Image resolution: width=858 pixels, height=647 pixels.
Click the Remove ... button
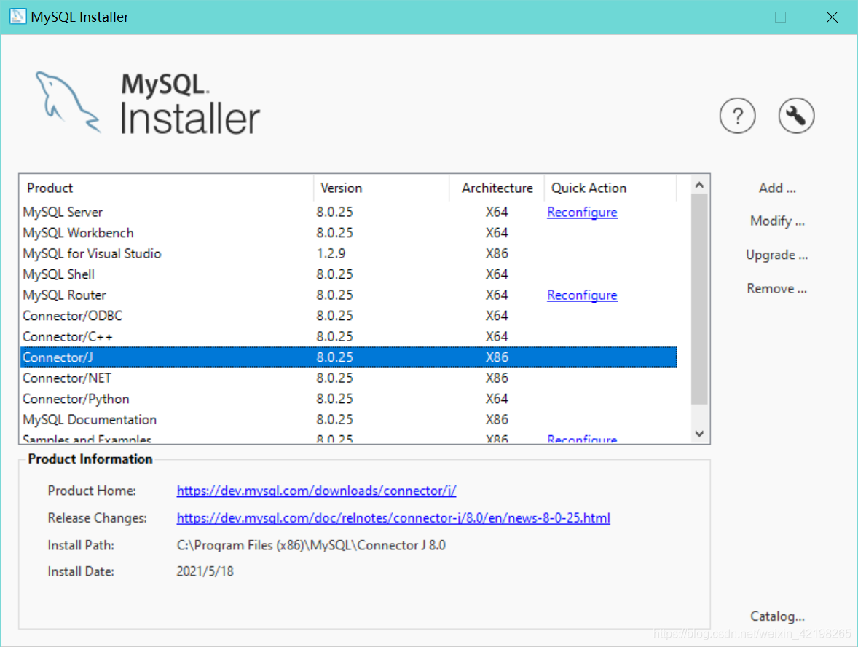[x=777, y=288]
